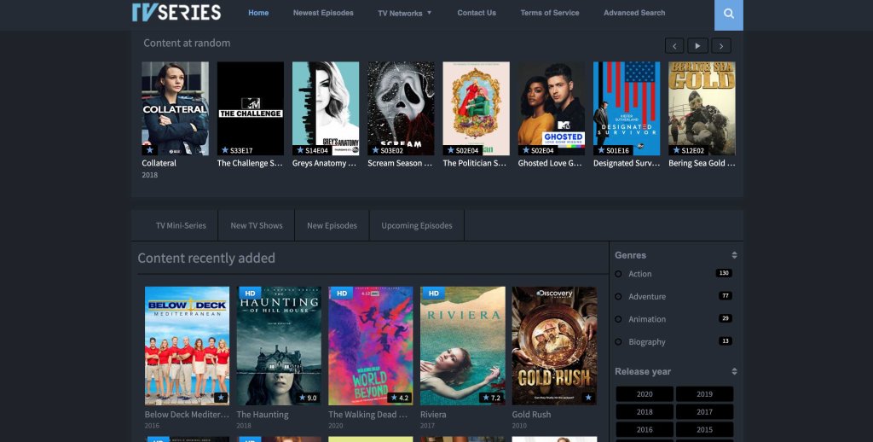
Task: Select the Biography genre radio button
Action: coord(618,341)
